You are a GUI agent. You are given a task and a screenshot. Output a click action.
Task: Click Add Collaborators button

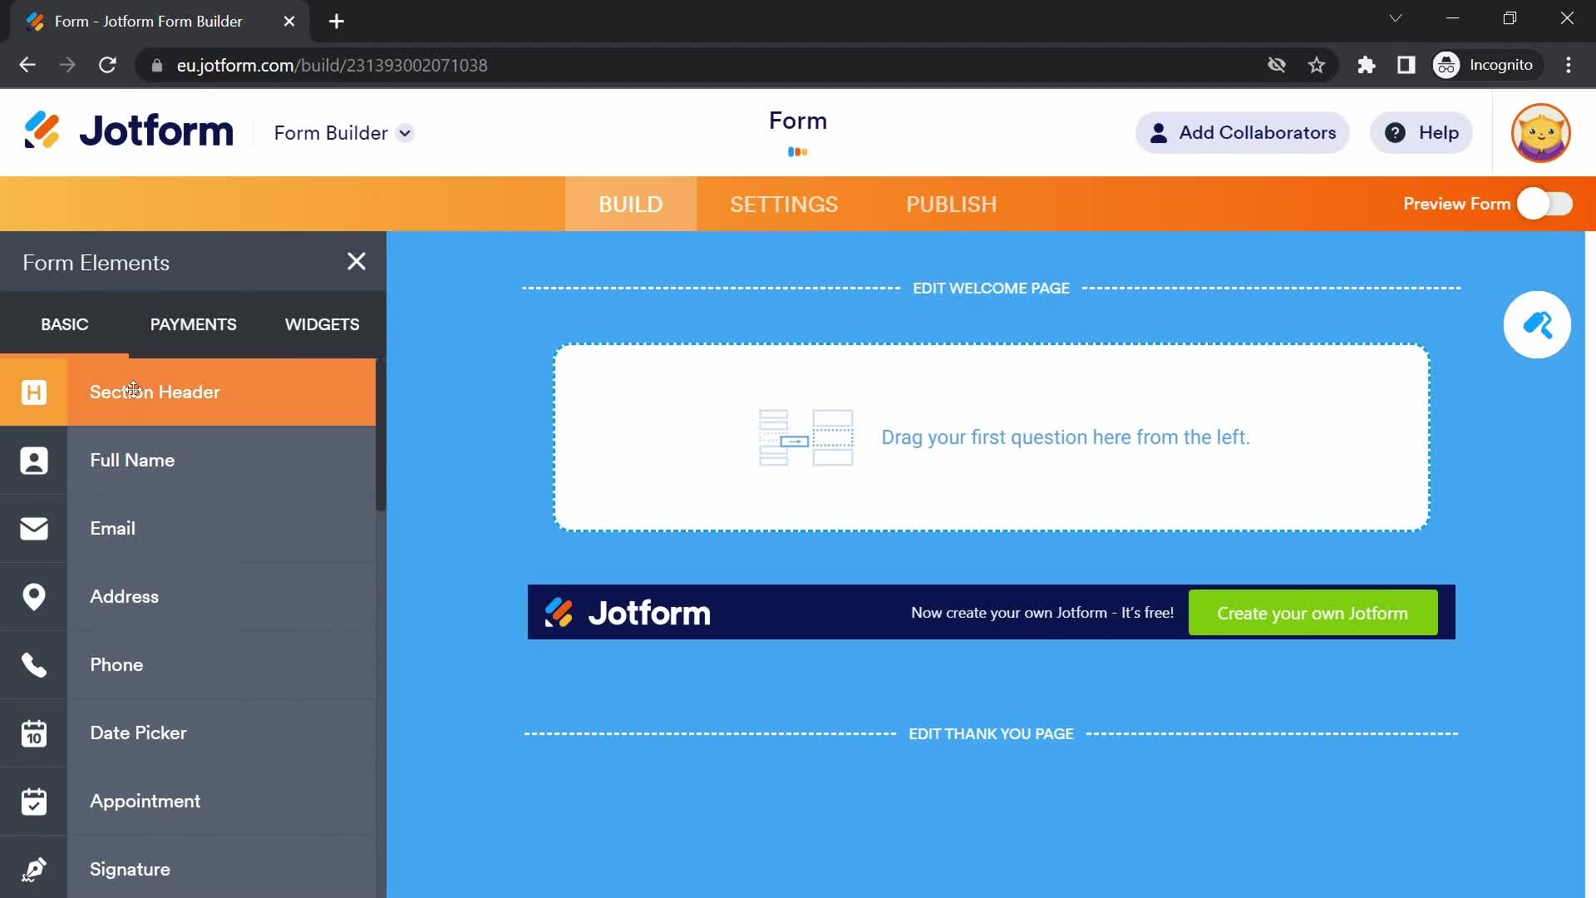(x=1243, y=131)
